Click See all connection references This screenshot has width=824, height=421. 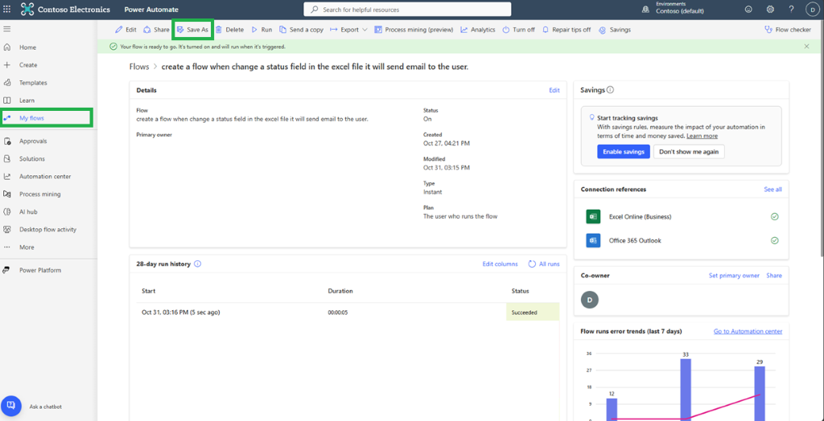[x=772, y=189]
